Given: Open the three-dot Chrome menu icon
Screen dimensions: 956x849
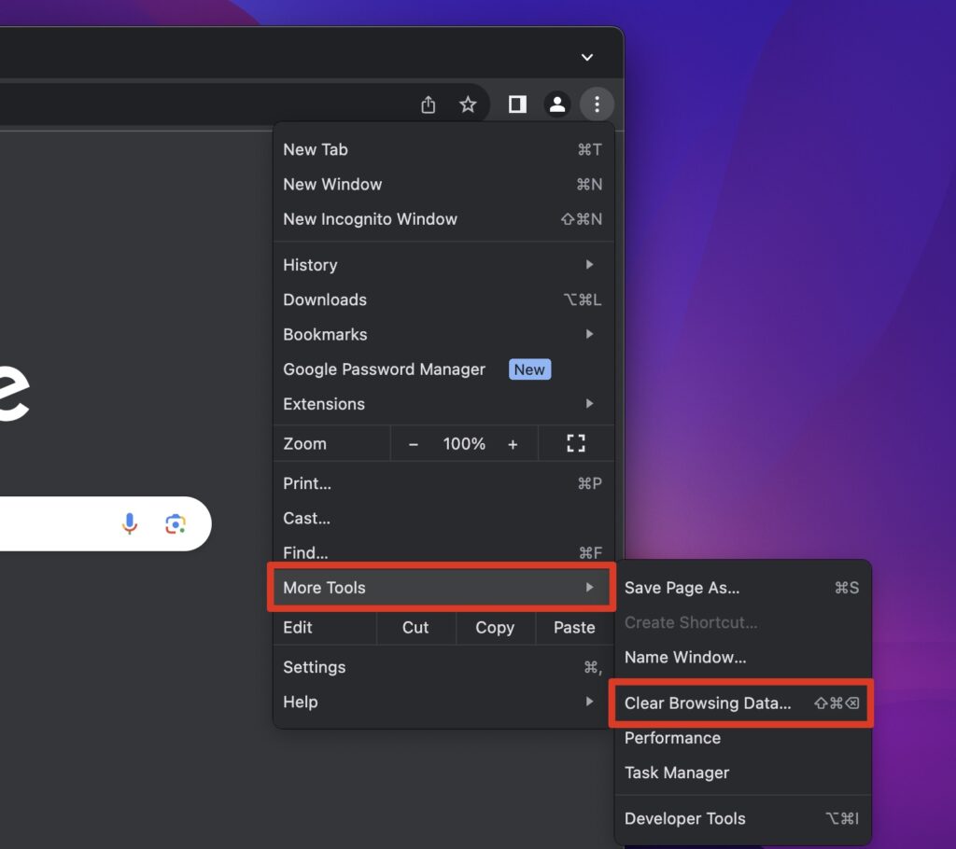Looking at the screenshot, I should [x=597, y=104].
